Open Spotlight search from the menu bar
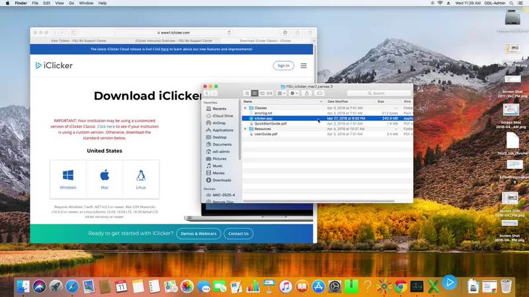Screen dimensions: 529x297 coord(511,3)
